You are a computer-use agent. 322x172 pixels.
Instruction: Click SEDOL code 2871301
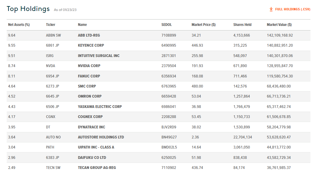tap(169, 56)
